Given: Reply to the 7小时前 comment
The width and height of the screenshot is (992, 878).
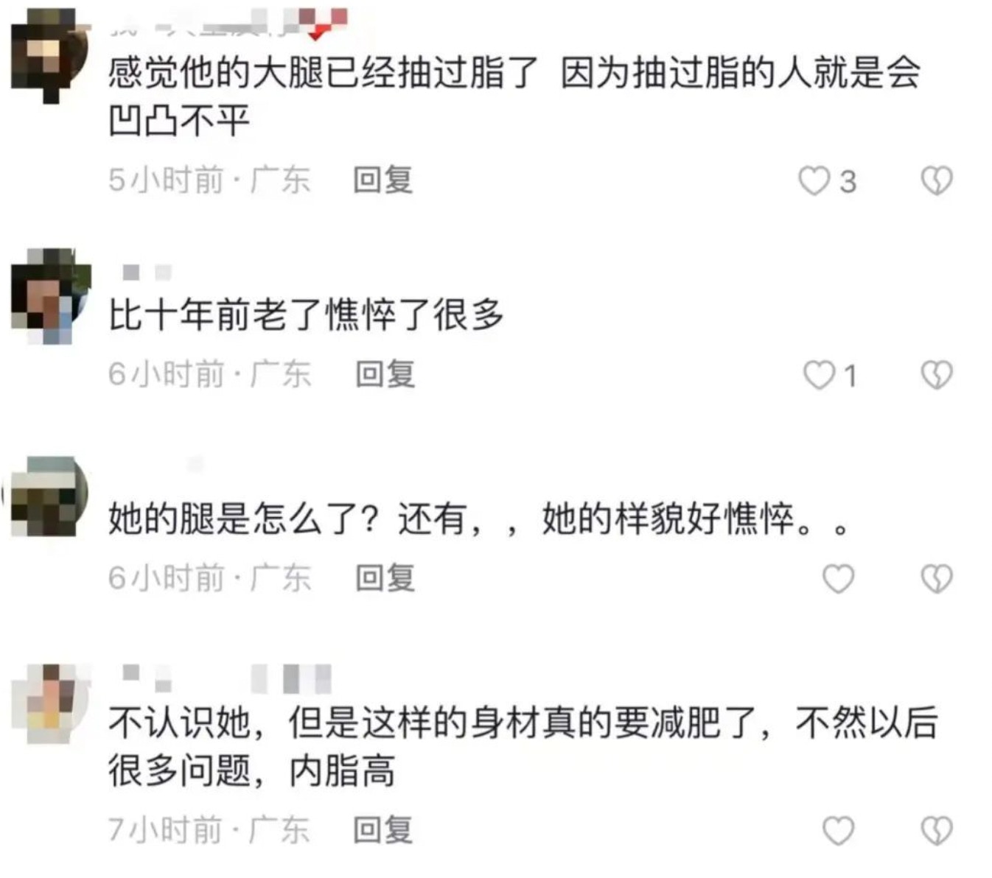Looking at the screenshot, I should click(383, 829).
